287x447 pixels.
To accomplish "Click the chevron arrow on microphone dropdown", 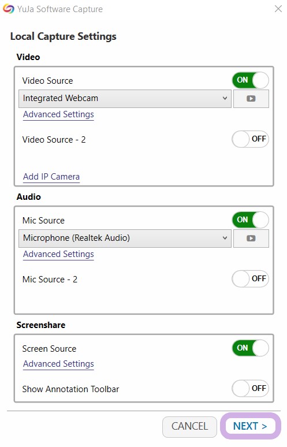I will point(225,238).
